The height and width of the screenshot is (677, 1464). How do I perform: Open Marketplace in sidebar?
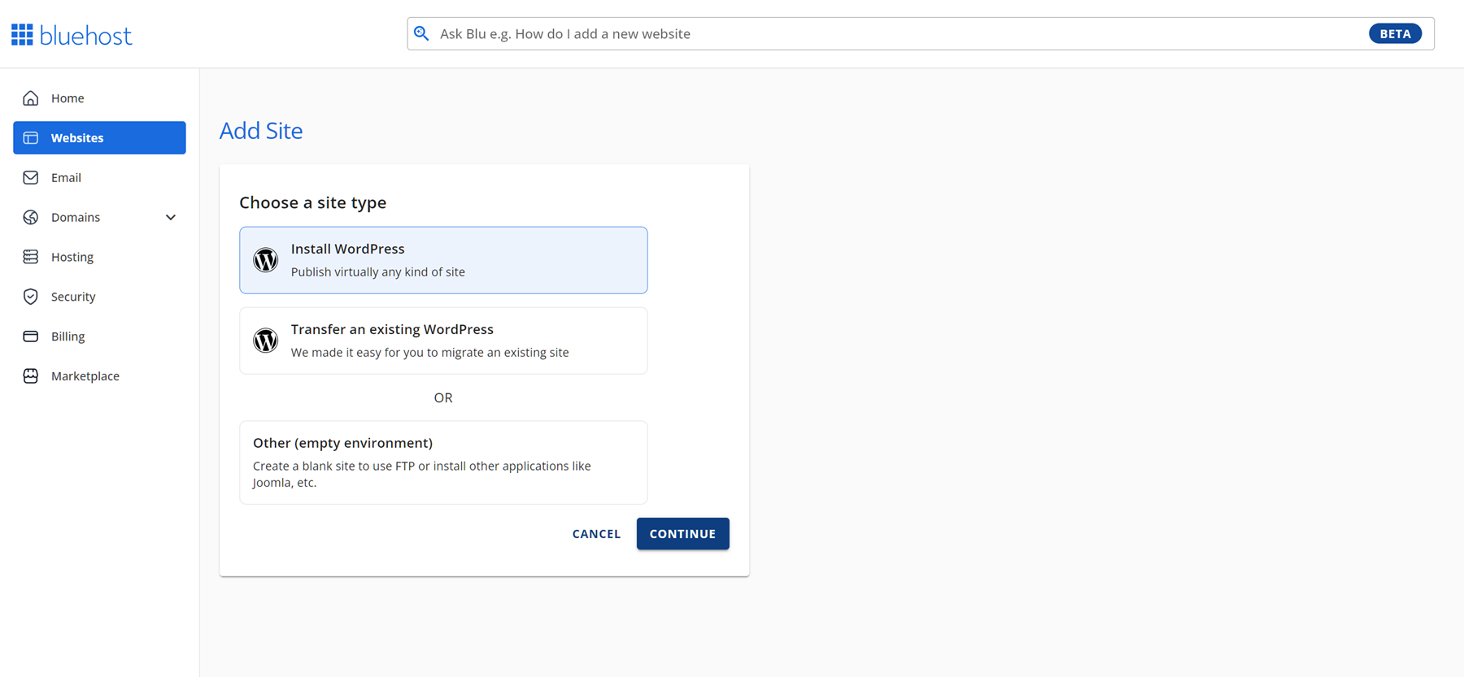tap(99, 376)
